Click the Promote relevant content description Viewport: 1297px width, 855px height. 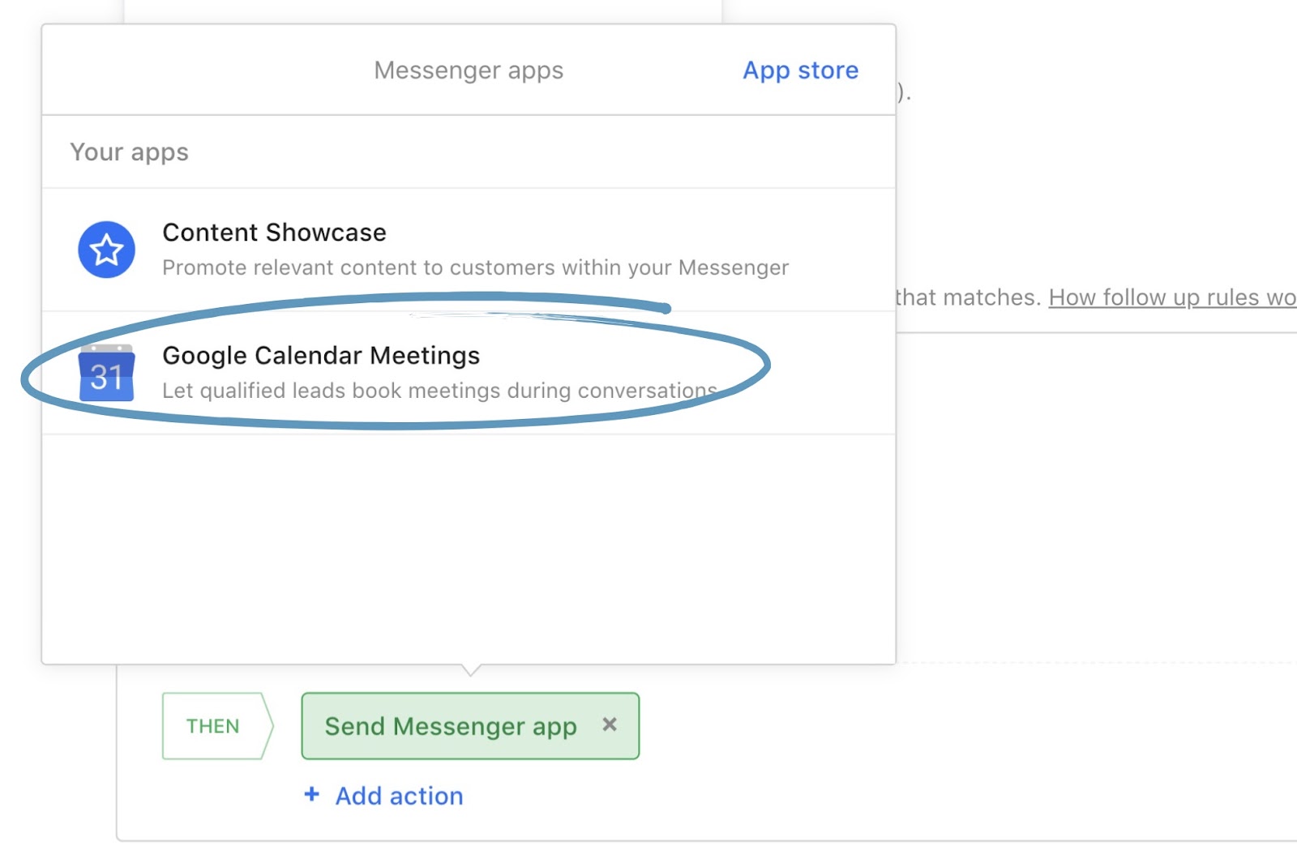[475, 267]
